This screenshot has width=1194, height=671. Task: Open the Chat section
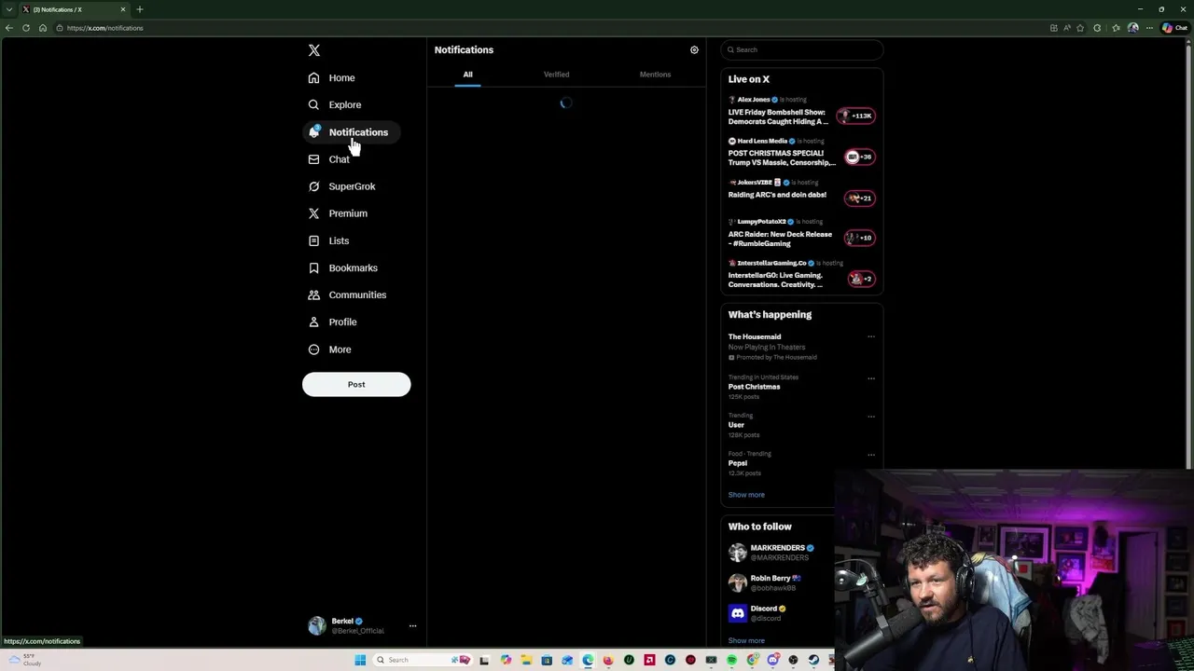(329, 159)
